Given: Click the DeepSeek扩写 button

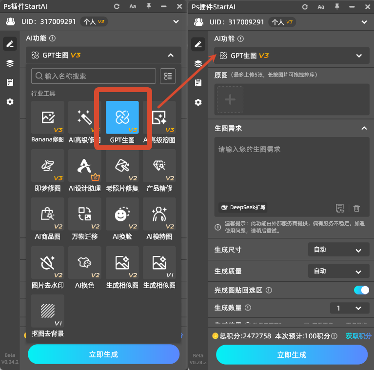Looking at the screenshot, I should point(243,207).
